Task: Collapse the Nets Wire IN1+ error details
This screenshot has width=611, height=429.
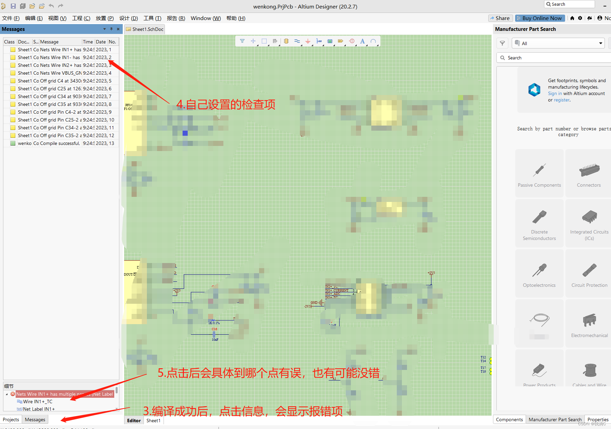Action: (7, 394)
